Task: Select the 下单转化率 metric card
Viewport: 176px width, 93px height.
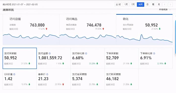Action: click(156, 58)
